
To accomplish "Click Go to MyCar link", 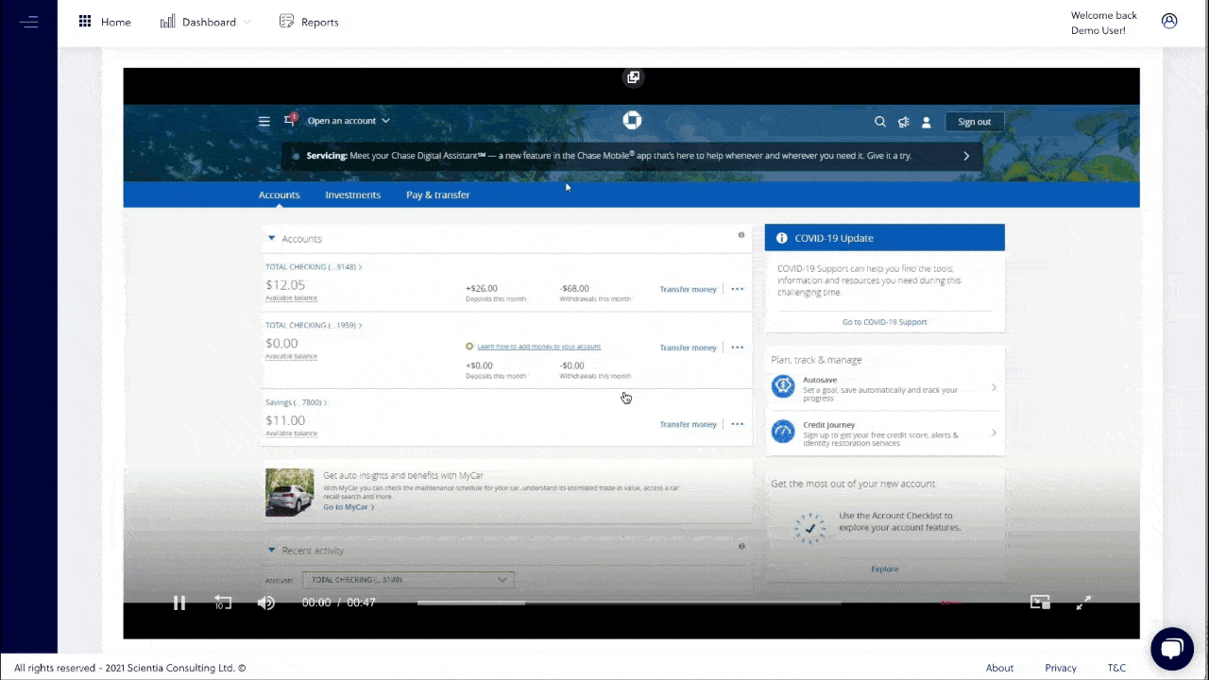I will click(x=349, y=507).
